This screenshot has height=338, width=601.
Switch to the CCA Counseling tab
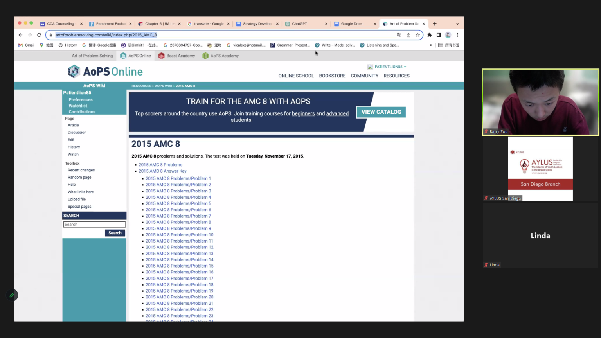[61, 24]
